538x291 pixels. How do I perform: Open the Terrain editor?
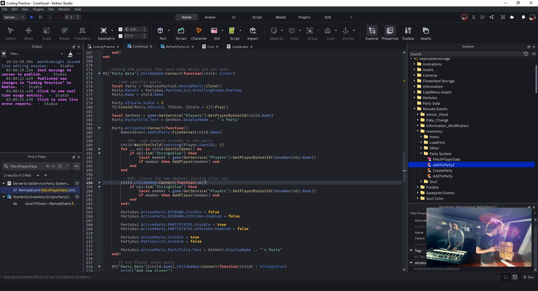coord(181,30)
